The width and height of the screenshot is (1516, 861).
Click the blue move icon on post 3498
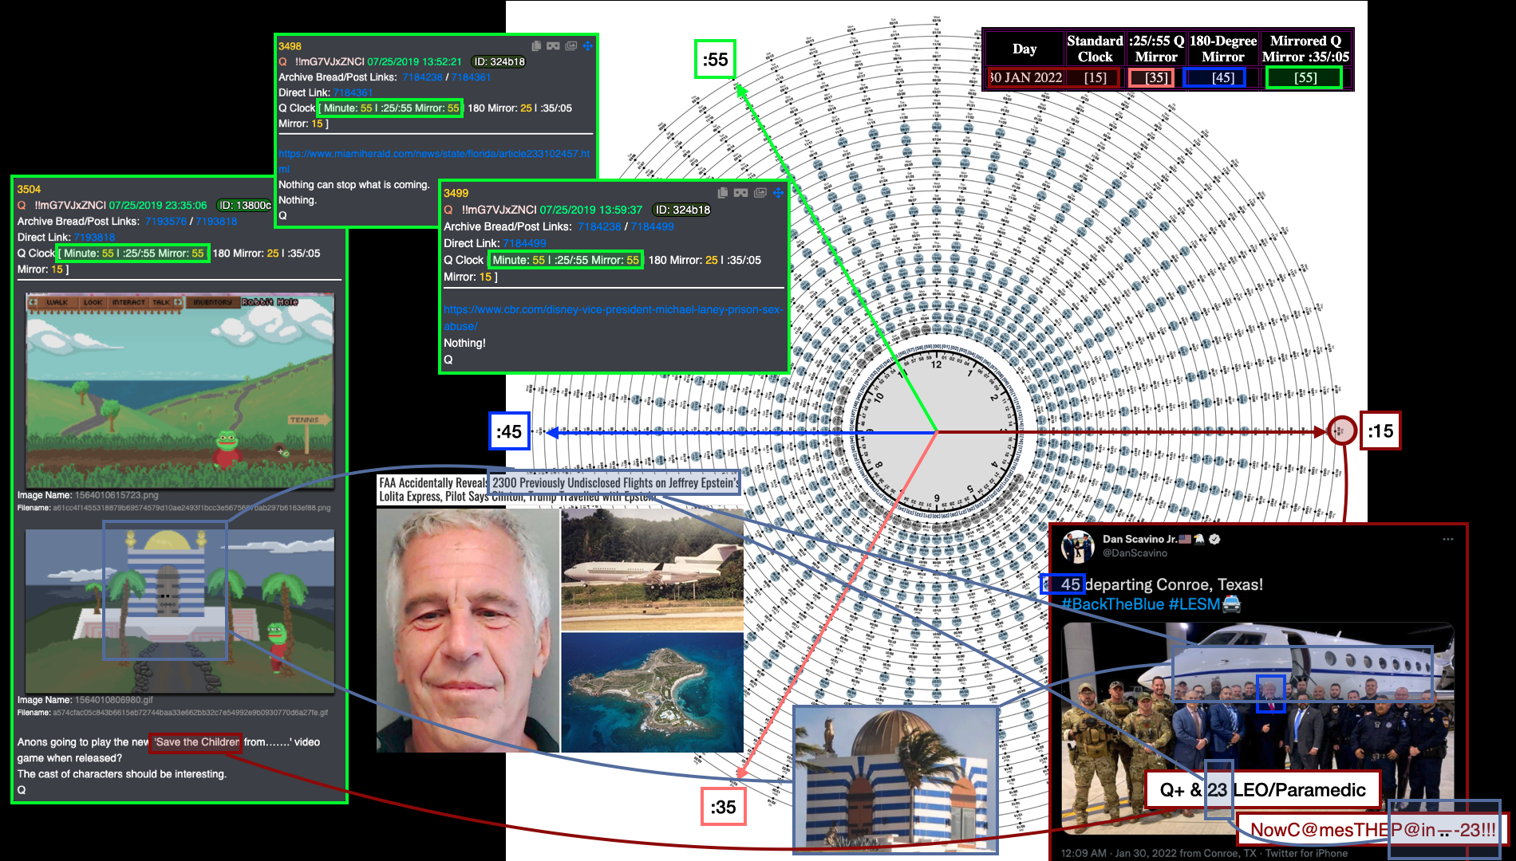coord(588,46)
